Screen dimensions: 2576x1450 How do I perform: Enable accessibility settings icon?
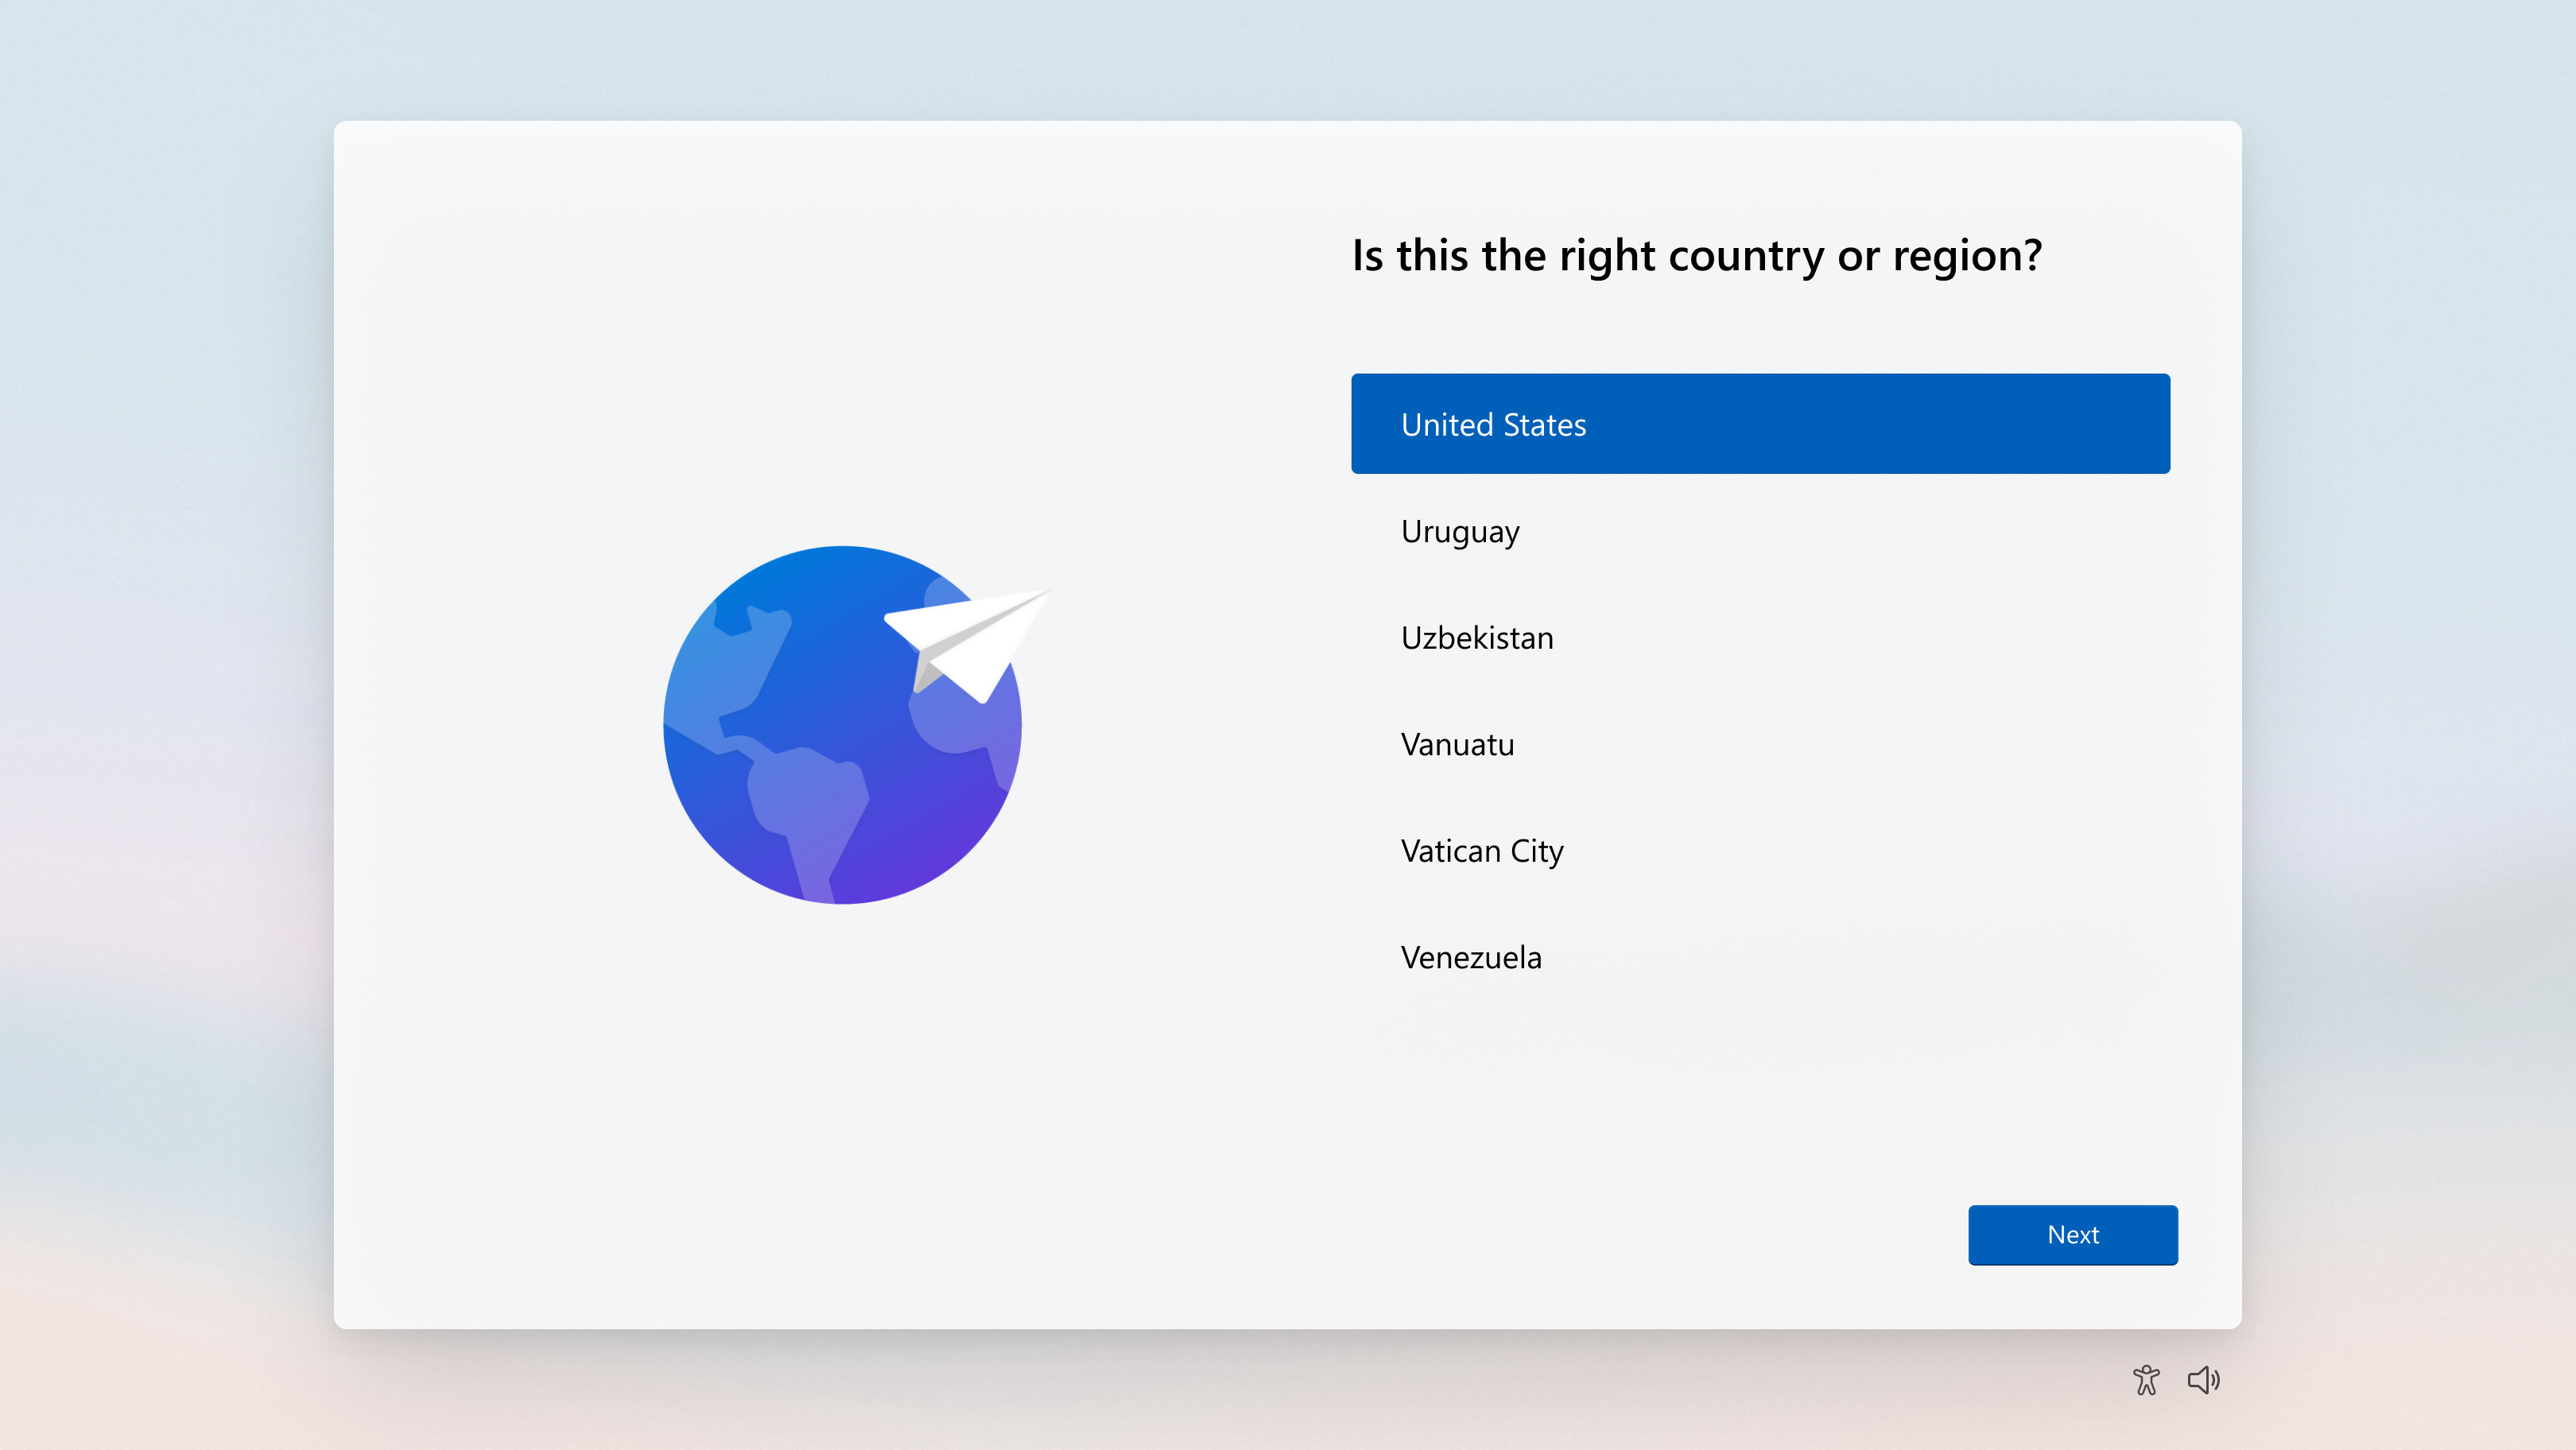(x=2146, y=1379)
